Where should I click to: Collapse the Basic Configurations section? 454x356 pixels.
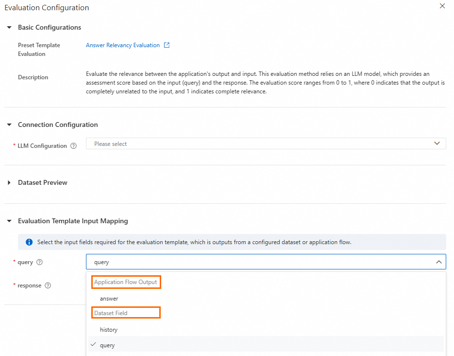(9, 27)
